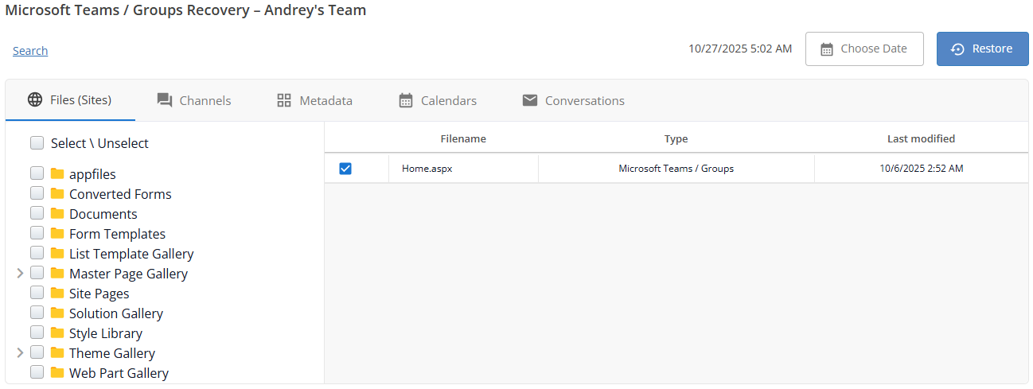Open the Choose Date picker
Screen dimensions: 1033x389
click(864, 49)
